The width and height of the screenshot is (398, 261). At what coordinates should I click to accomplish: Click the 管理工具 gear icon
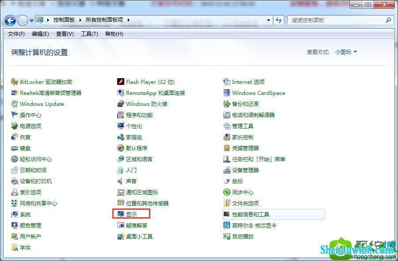tap(227, 126)
